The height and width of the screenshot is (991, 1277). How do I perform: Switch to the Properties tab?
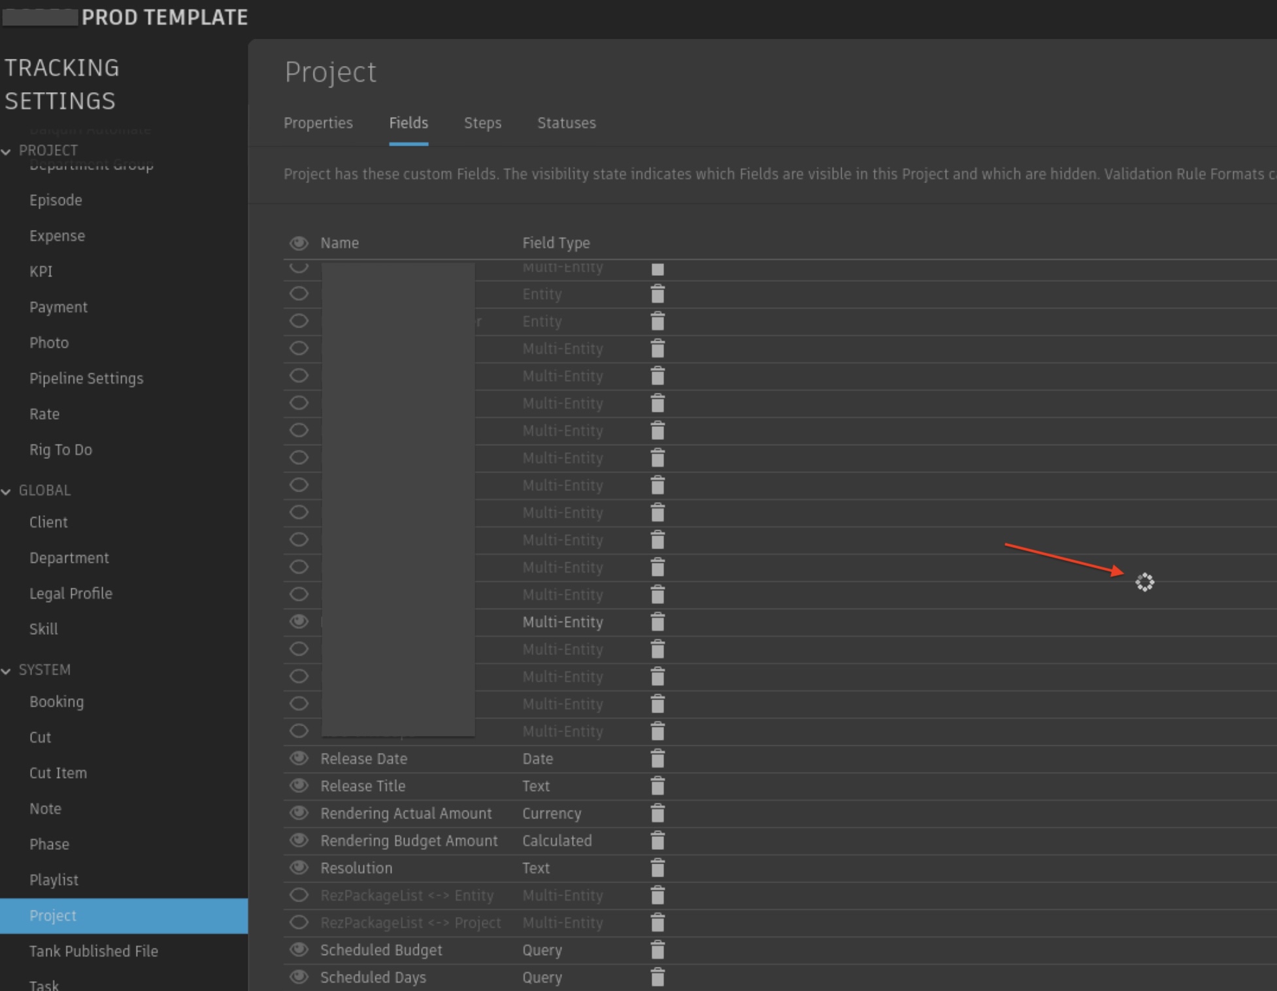(318, 123)
